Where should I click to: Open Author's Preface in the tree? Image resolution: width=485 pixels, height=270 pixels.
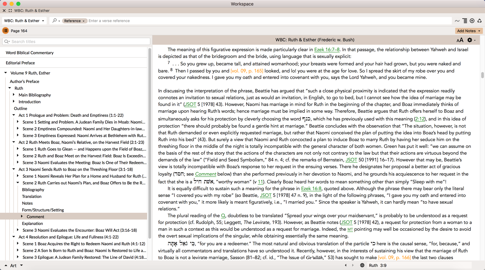tap(24, 82)
